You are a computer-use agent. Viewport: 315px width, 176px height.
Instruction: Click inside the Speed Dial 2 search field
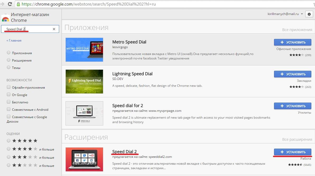30,29
